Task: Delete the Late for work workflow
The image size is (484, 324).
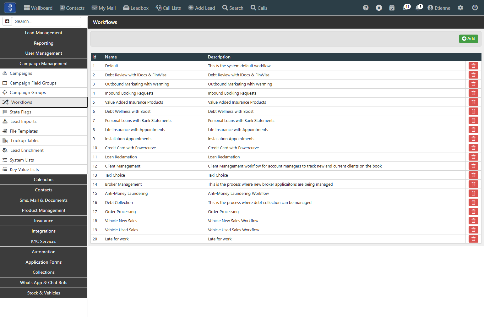Action: [x=473, y=239]
